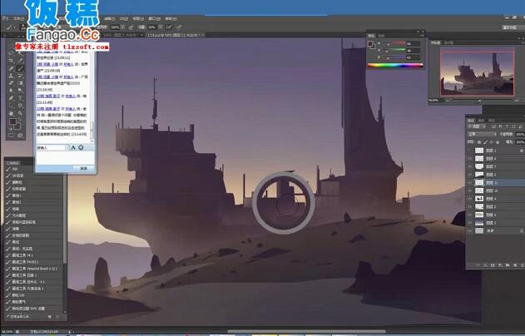Screen dimensions: 525x336
Task: Select the Healing Brush tool
Action: (11, 68)
